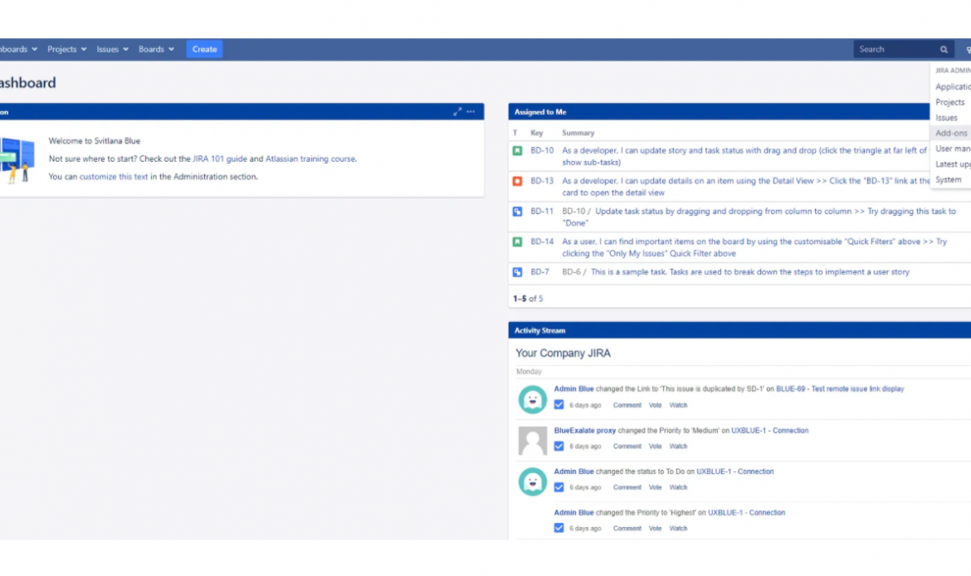Open UXBLUE-1 Connection in the Medium priority entry
This screenshot has width=971, height=576.
pyautogui.click(x=769, y=431)
